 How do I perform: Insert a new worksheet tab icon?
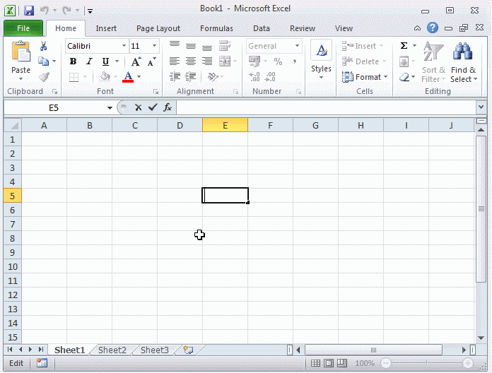tap(188, 350)
